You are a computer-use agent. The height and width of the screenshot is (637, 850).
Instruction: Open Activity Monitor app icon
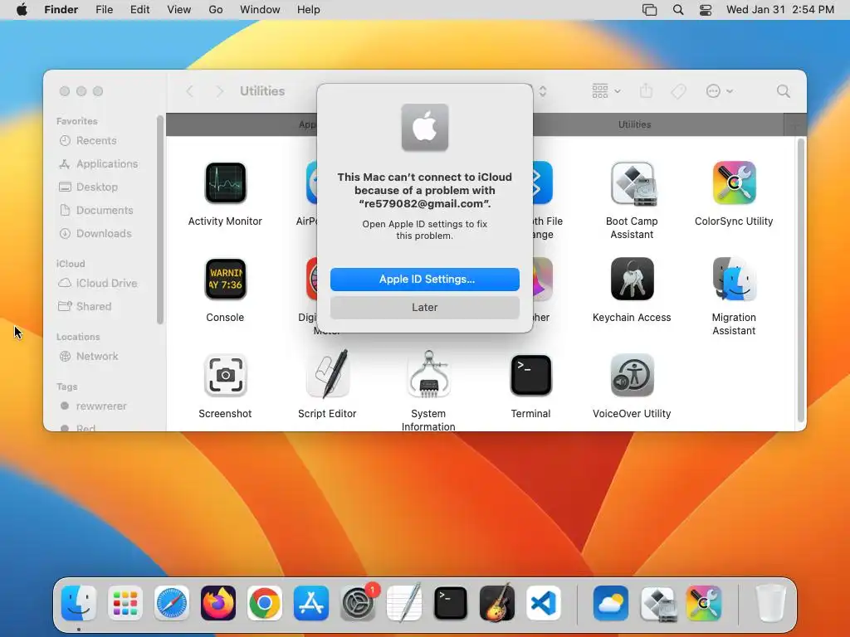pos(225,182)
